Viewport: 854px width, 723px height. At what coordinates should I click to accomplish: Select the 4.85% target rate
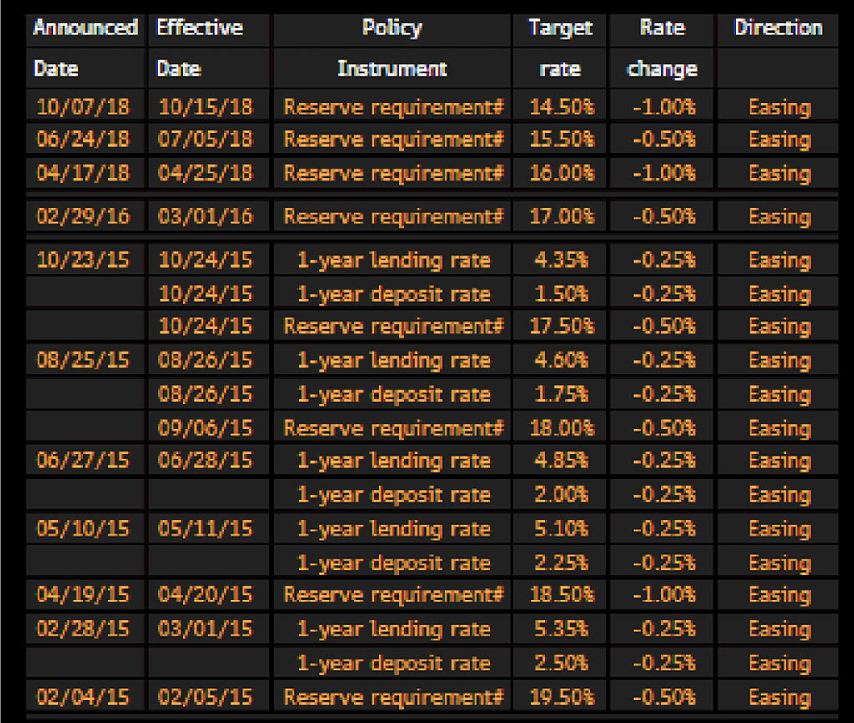point(561,460)
